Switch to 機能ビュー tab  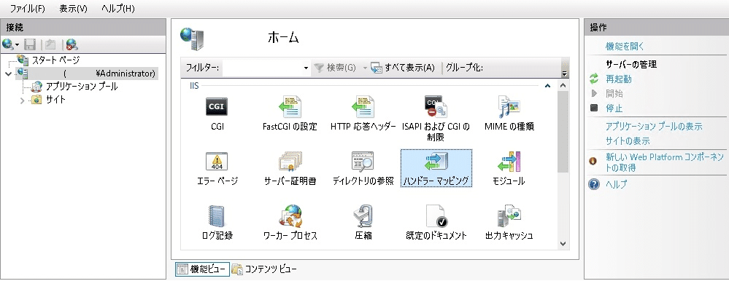click(202, 269)
